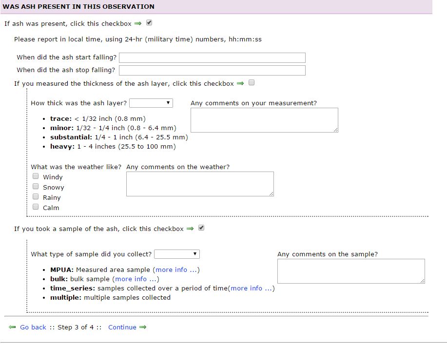This screenshot has width=447, height=346.
Task: Select the Rainy weather checkbox
Action: [x=36, y=197]
